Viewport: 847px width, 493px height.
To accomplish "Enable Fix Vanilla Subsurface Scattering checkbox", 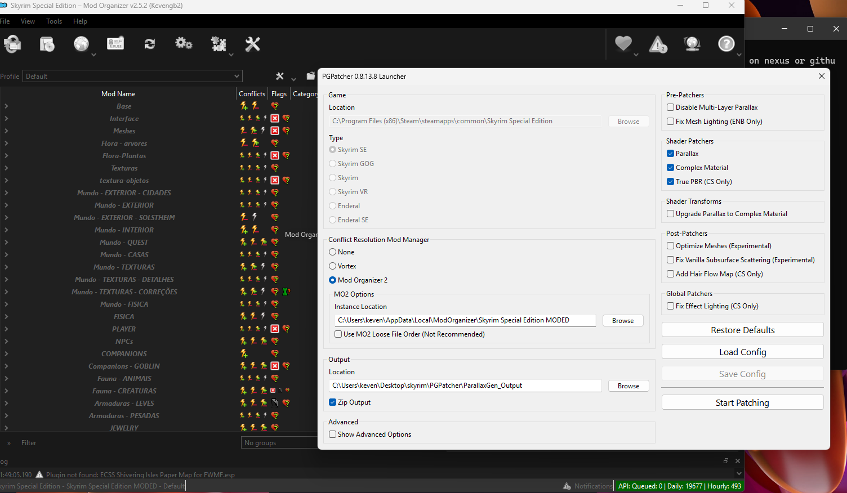I will point(670,260).
